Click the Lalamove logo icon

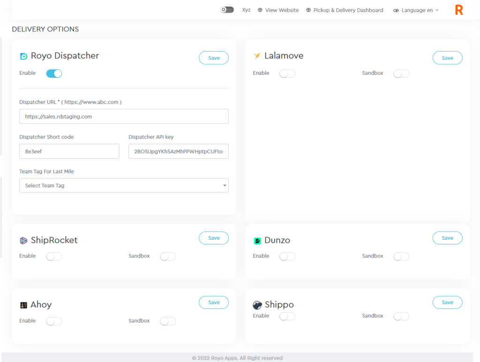point(257,56)
